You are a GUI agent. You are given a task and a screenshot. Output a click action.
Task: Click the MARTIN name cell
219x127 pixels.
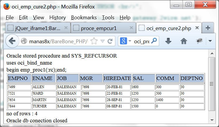tap(44, 100)
